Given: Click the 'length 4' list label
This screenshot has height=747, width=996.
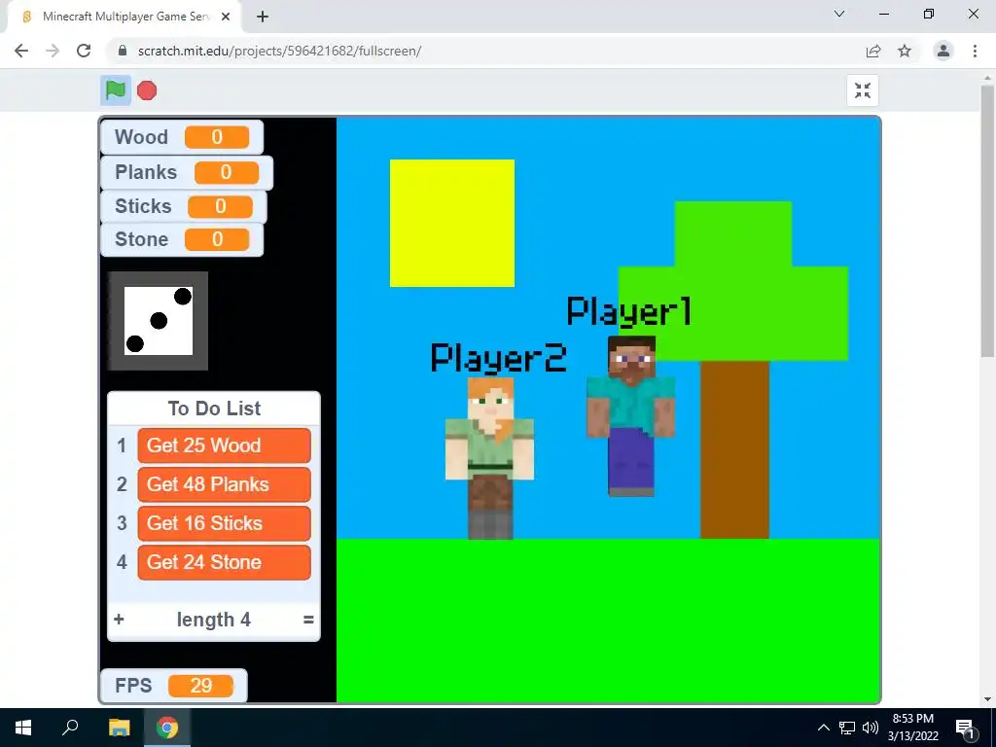Looking at the screenshot, I should click(x=213, y=620).
